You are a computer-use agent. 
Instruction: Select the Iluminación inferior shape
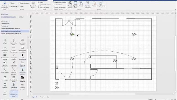click(x=22, y=42)
